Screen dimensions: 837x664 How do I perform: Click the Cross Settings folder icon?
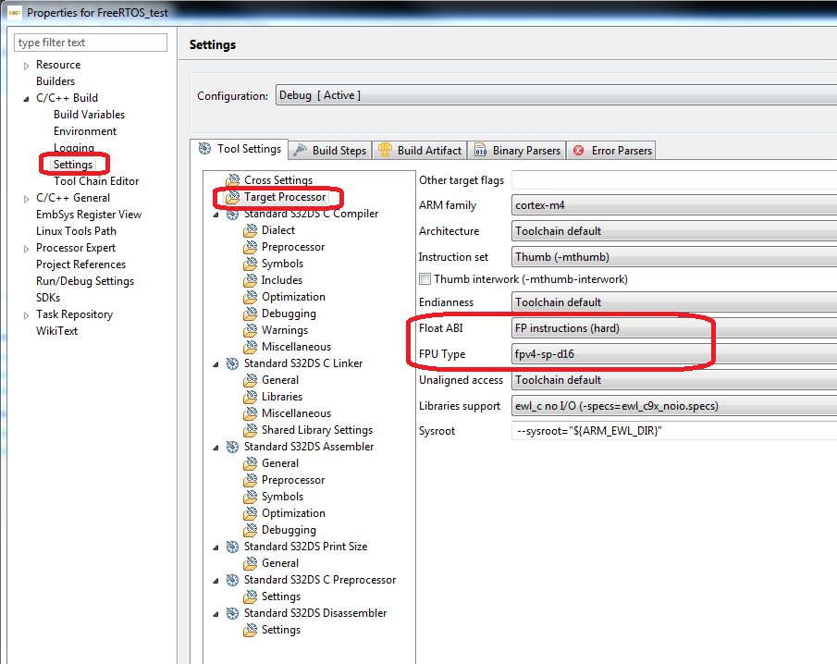(232, 180)
